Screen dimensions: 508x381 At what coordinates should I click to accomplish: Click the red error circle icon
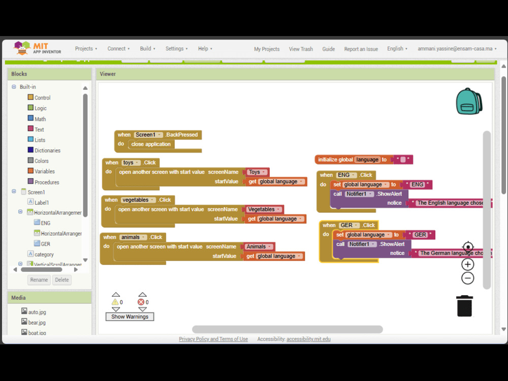pyautogui.click(x=141, y=302)
